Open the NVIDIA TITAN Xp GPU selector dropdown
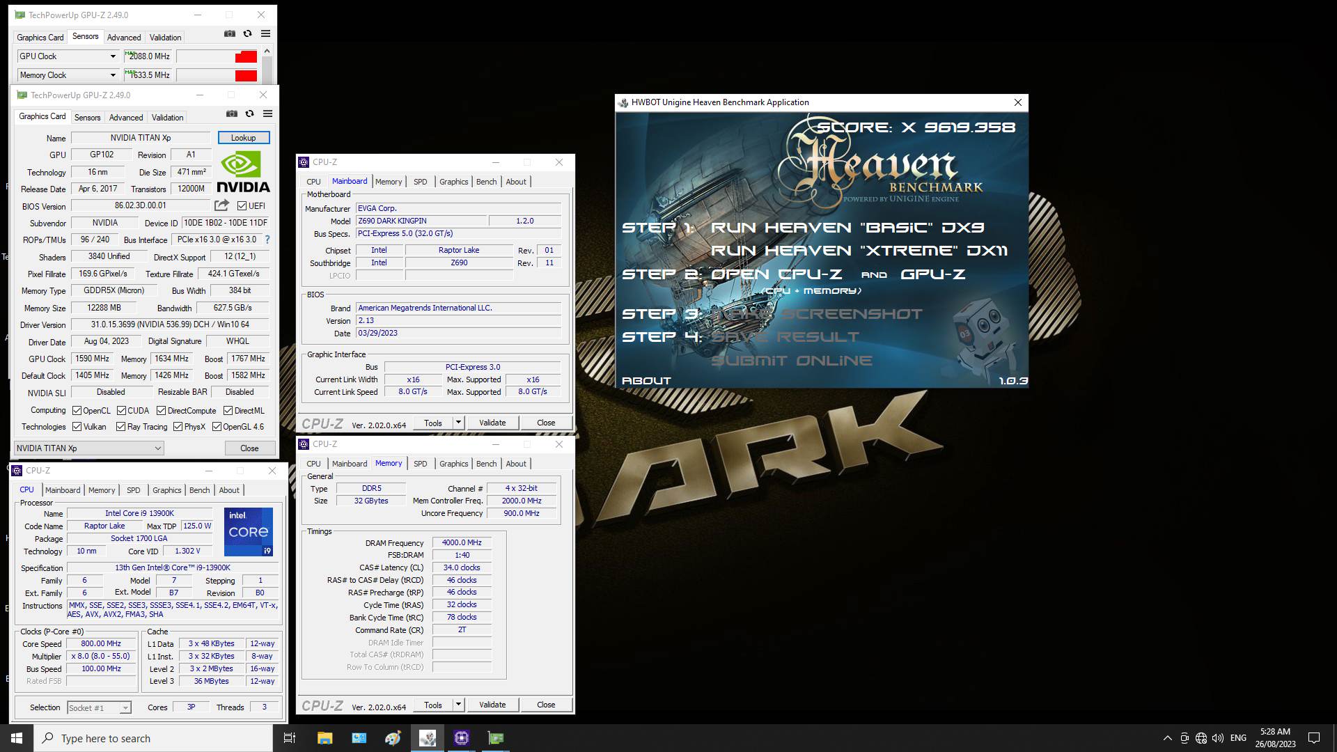 [x=88, y=448]
